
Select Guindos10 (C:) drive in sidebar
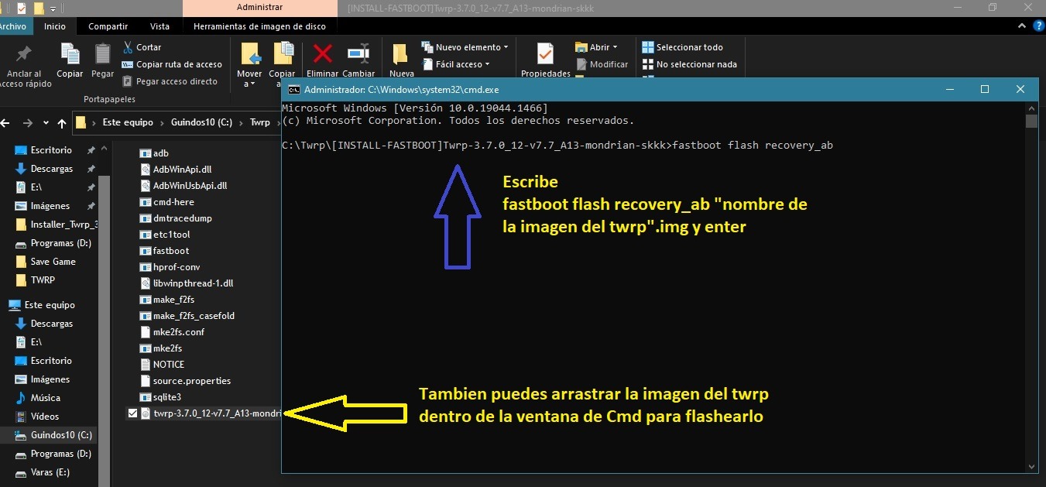coord(54,435)
